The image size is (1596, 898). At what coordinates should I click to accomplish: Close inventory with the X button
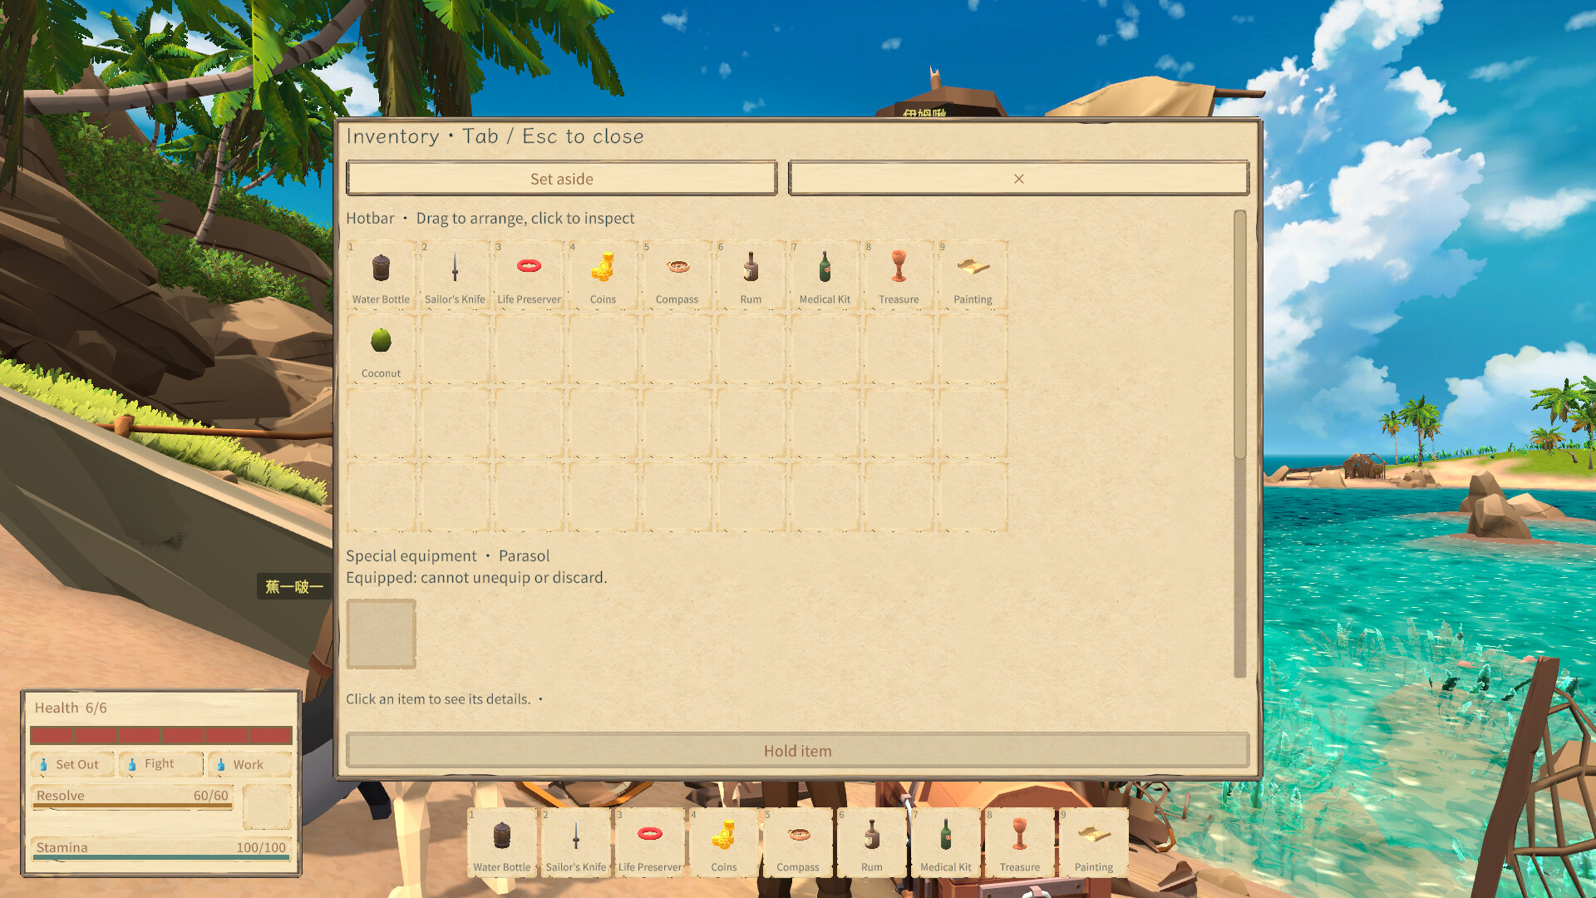[x=1018, y=179]
